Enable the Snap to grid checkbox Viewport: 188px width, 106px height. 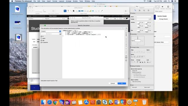point(144,87)
